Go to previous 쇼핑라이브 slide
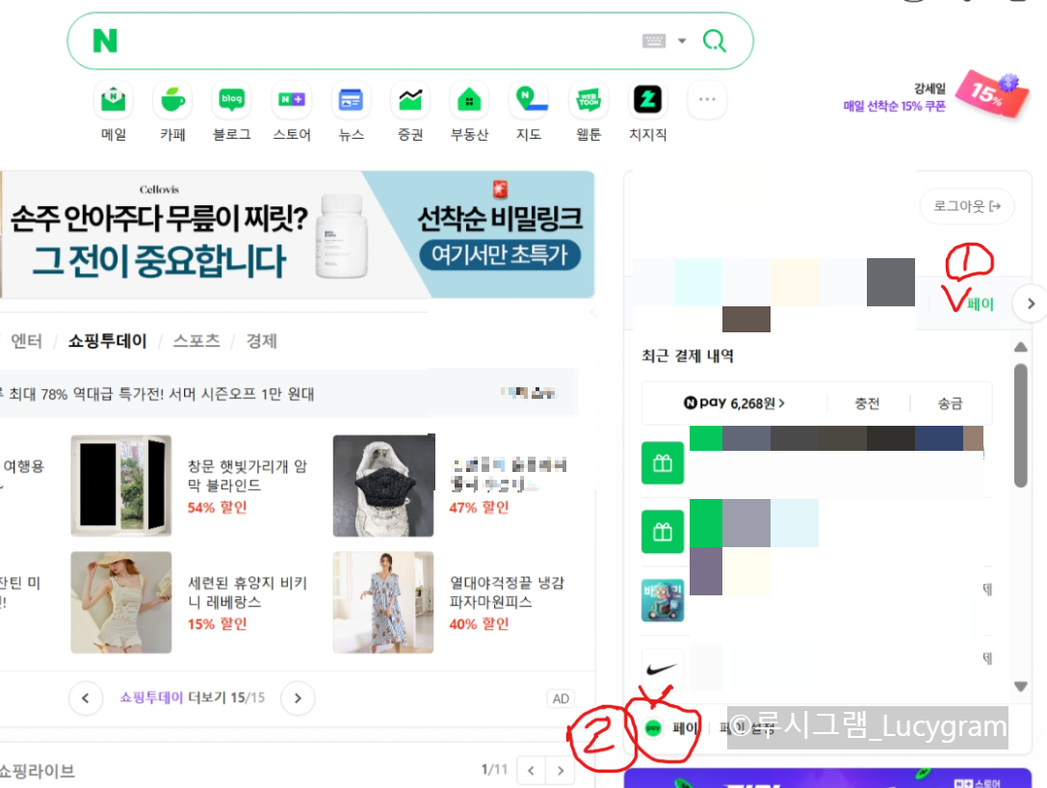The width and height of the screenshot is (1047, 788). tap(531, 771)
